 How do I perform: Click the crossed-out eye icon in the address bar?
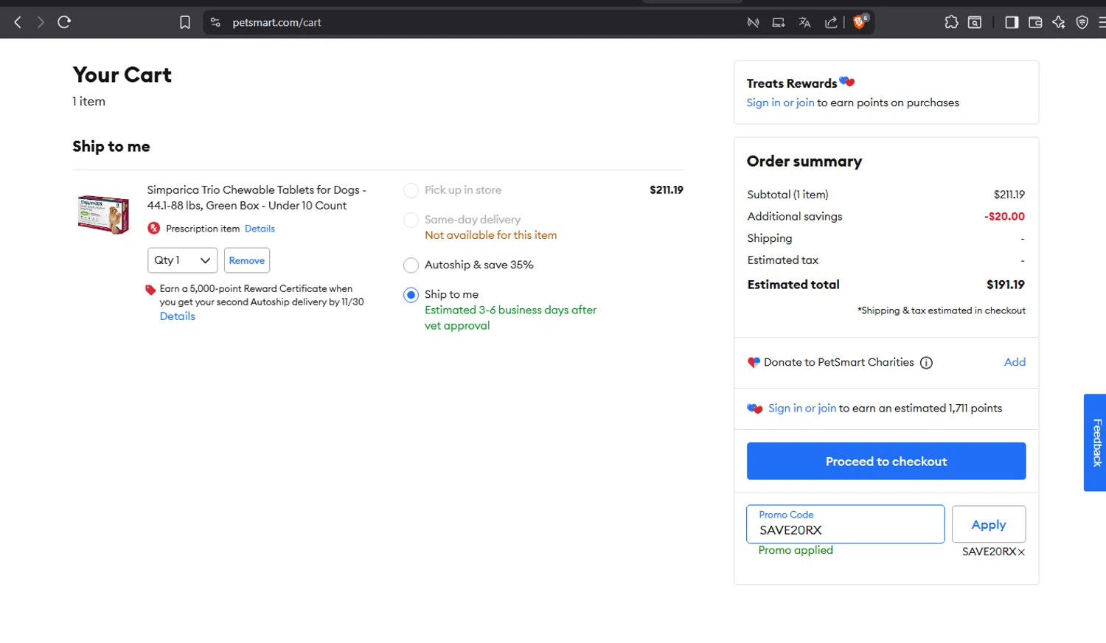point(753,22)
